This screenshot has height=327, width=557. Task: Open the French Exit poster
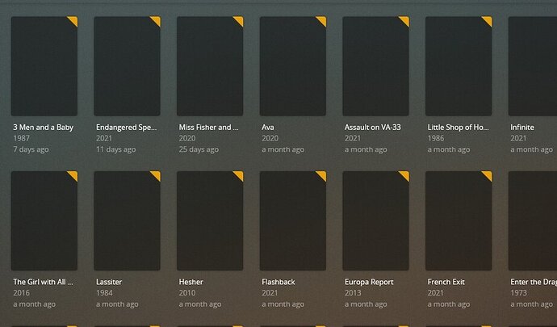tap(459, 220)
